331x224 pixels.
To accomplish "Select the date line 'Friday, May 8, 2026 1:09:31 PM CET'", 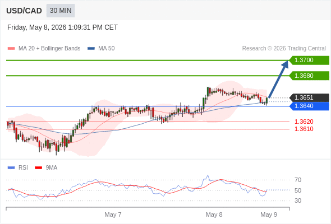I will click(62, 27).
